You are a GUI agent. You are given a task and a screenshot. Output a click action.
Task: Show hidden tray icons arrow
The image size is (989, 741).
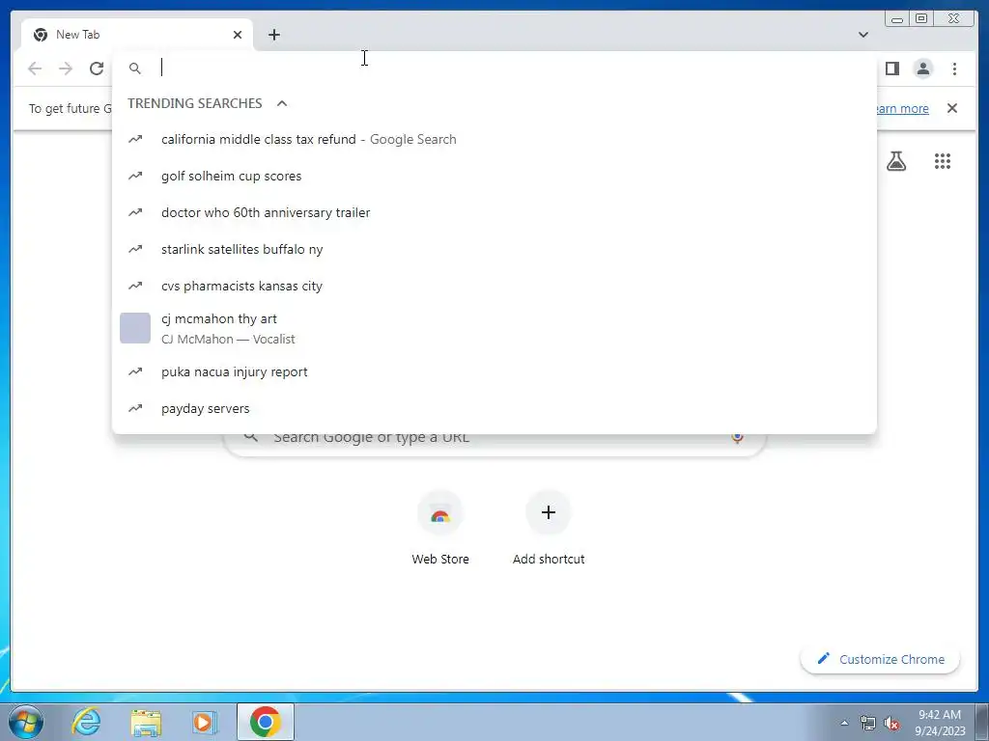844,723
